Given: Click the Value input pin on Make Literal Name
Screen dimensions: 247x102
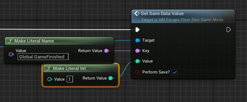Looking at the screenshot, I should (x=11, y=54).
